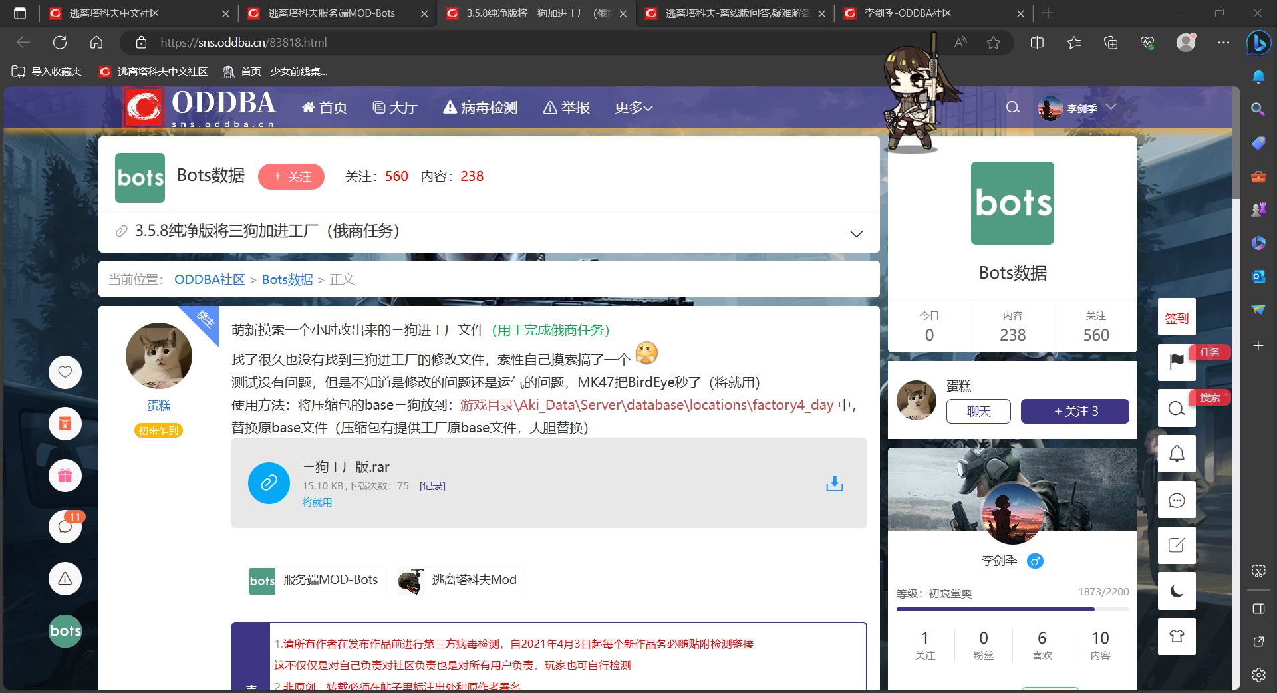This screenshot has width=1277, height=693.
Task: Click the pink gift icon on the left
Action: [x=65, y=475]
